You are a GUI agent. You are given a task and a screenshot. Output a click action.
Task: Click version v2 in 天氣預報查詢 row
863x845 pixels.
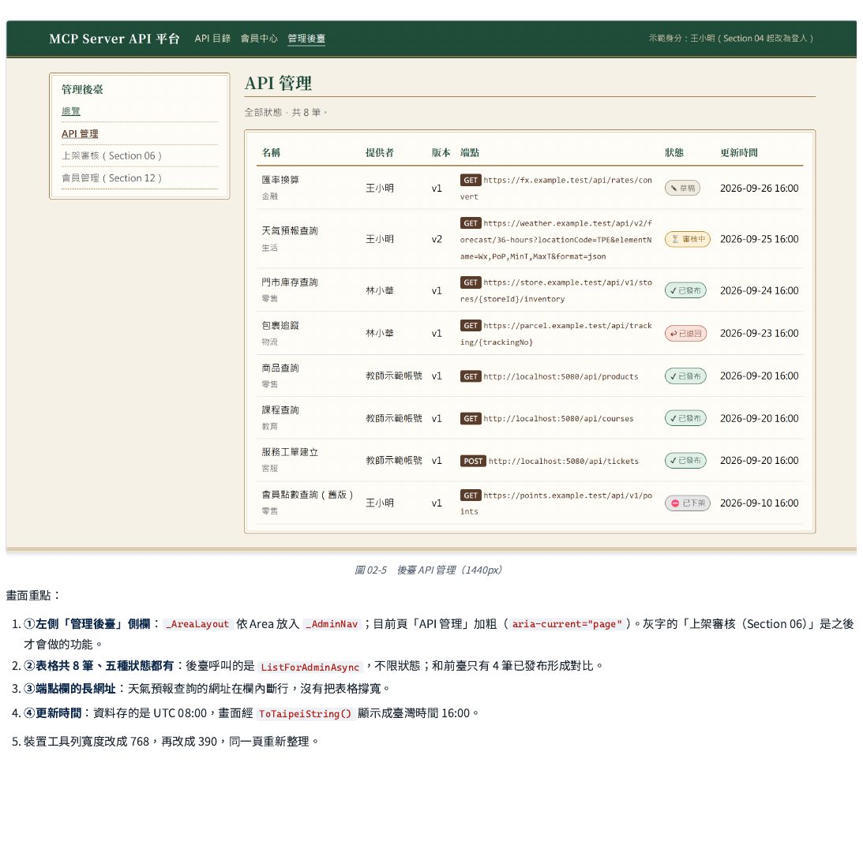coord(437,239)
